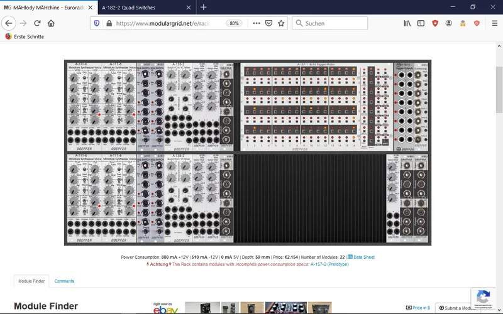Close the A-182-2 Quad Switches tab
Image resolution: width=503 pixels, height=314 pixels.
coord(189,8)
